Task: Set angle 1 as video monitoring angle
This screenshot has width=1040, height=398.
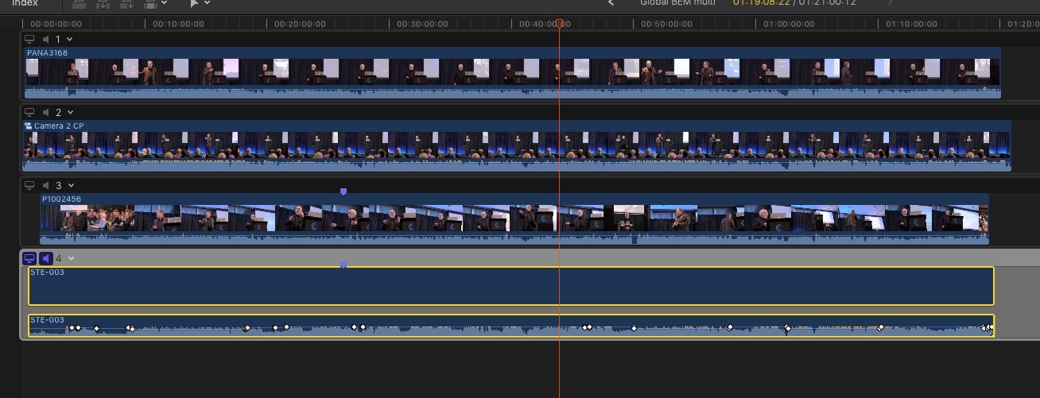Action: coord(30,40)
